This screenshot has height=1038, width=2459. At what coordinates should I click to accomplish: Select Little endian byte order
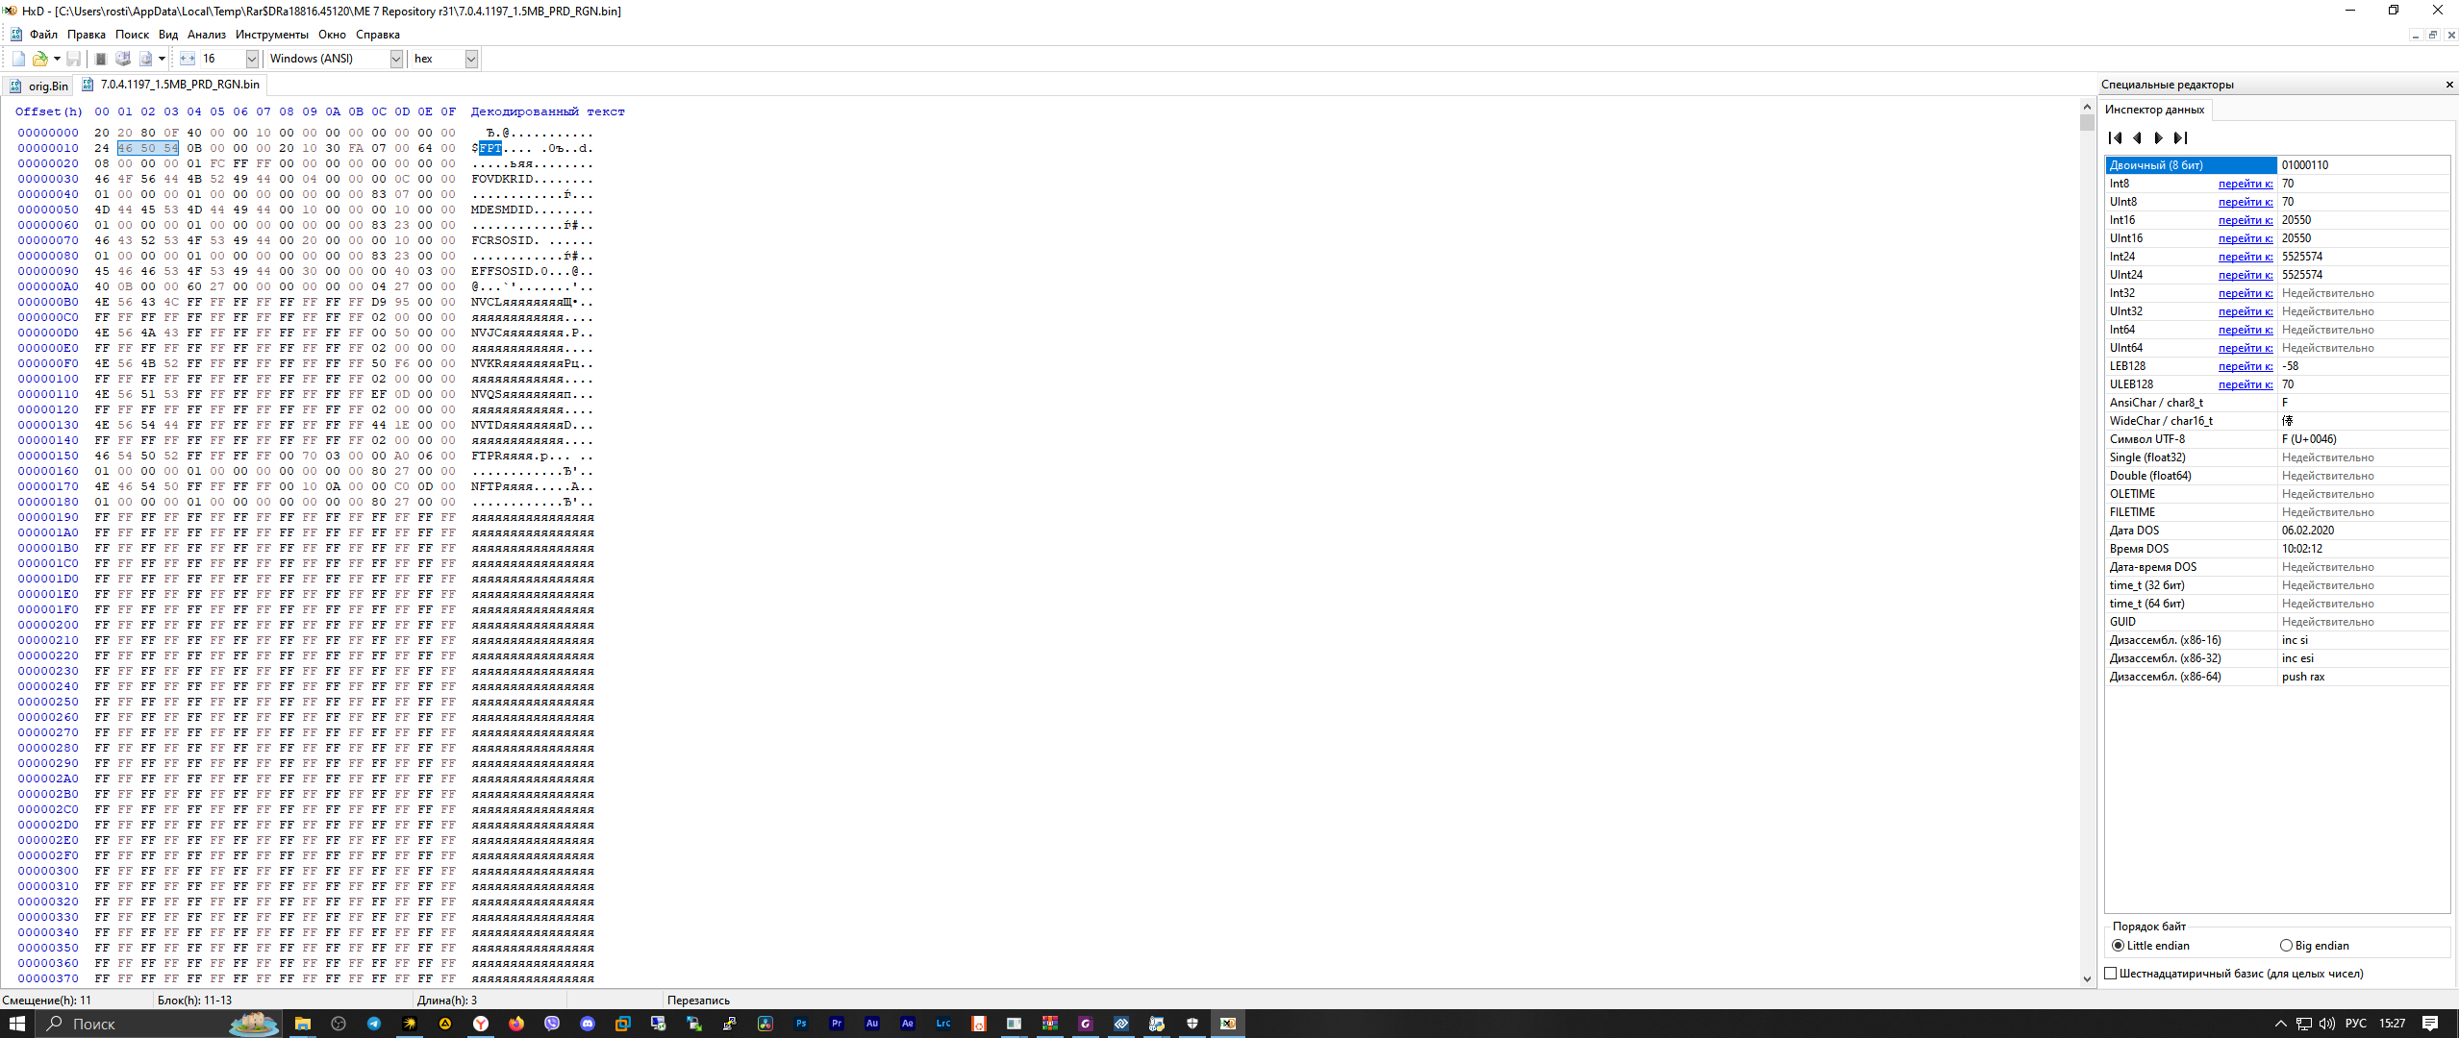pos(2118,946)
